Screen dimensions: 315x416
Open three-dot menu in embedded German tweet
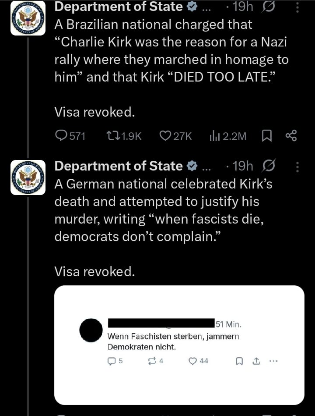pos(273,361)
